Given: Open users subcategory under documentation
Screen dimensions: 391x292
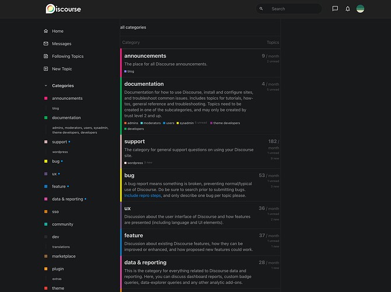Looking at the screenshot, I should (169, 123).
